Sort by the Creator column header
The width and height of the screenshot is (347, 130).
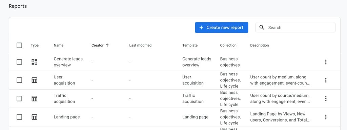[x=98, y=45]
